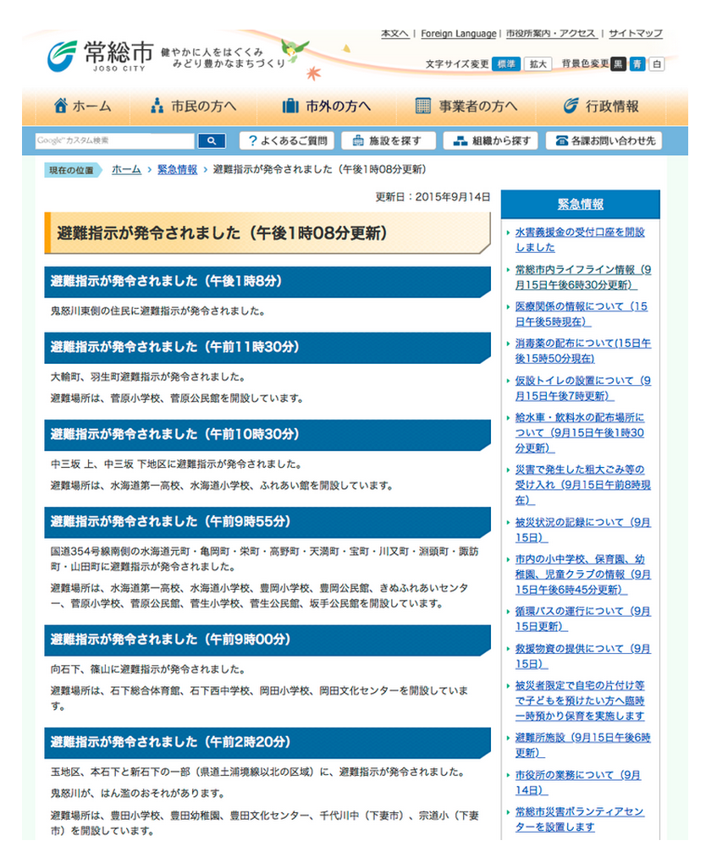
Task: Open 常総市内ライフライン情報 link
Action: [x=583, y=277]
